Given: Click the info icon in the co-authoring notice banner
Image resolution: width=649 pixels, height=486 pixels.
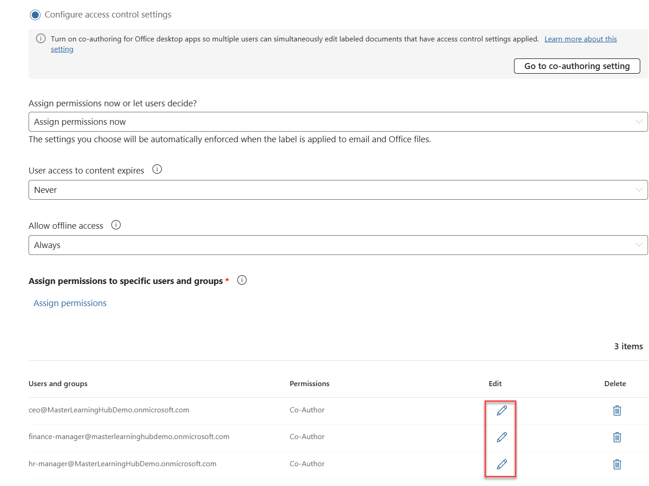Looking at the screenshot, I should point(41,39).
